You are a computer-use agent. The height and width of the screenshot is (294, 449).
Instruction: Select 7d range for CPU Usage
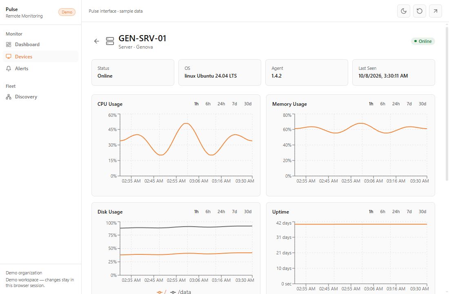235,104
